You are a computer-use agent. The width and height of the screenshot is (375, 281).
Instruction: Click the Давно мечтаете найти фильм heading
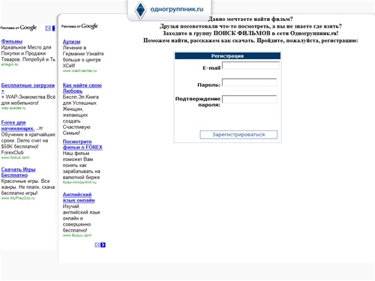tap(250, 19)
